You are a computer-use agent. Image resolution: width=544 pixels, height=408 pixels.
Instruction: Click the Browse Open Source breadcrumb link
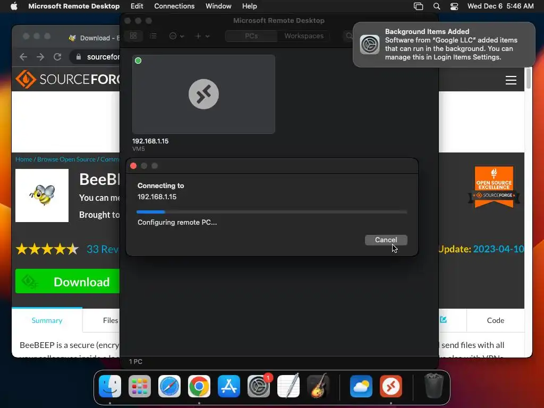coord(66,159)
